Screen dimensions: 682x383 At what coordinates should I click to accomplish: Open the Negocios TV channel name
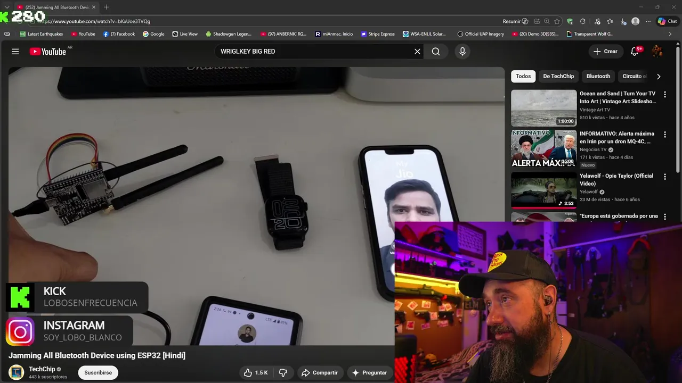[594, 150]
